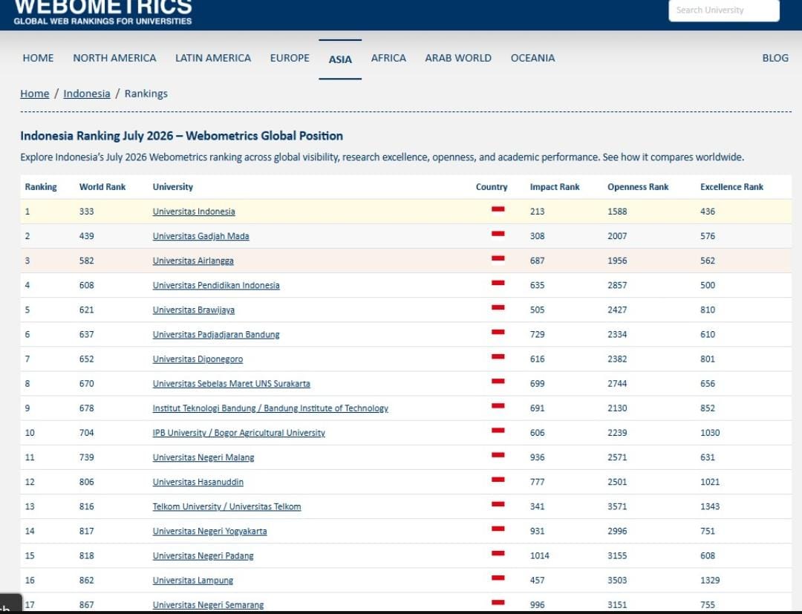Select the ASIA tab

click(340, 59)
